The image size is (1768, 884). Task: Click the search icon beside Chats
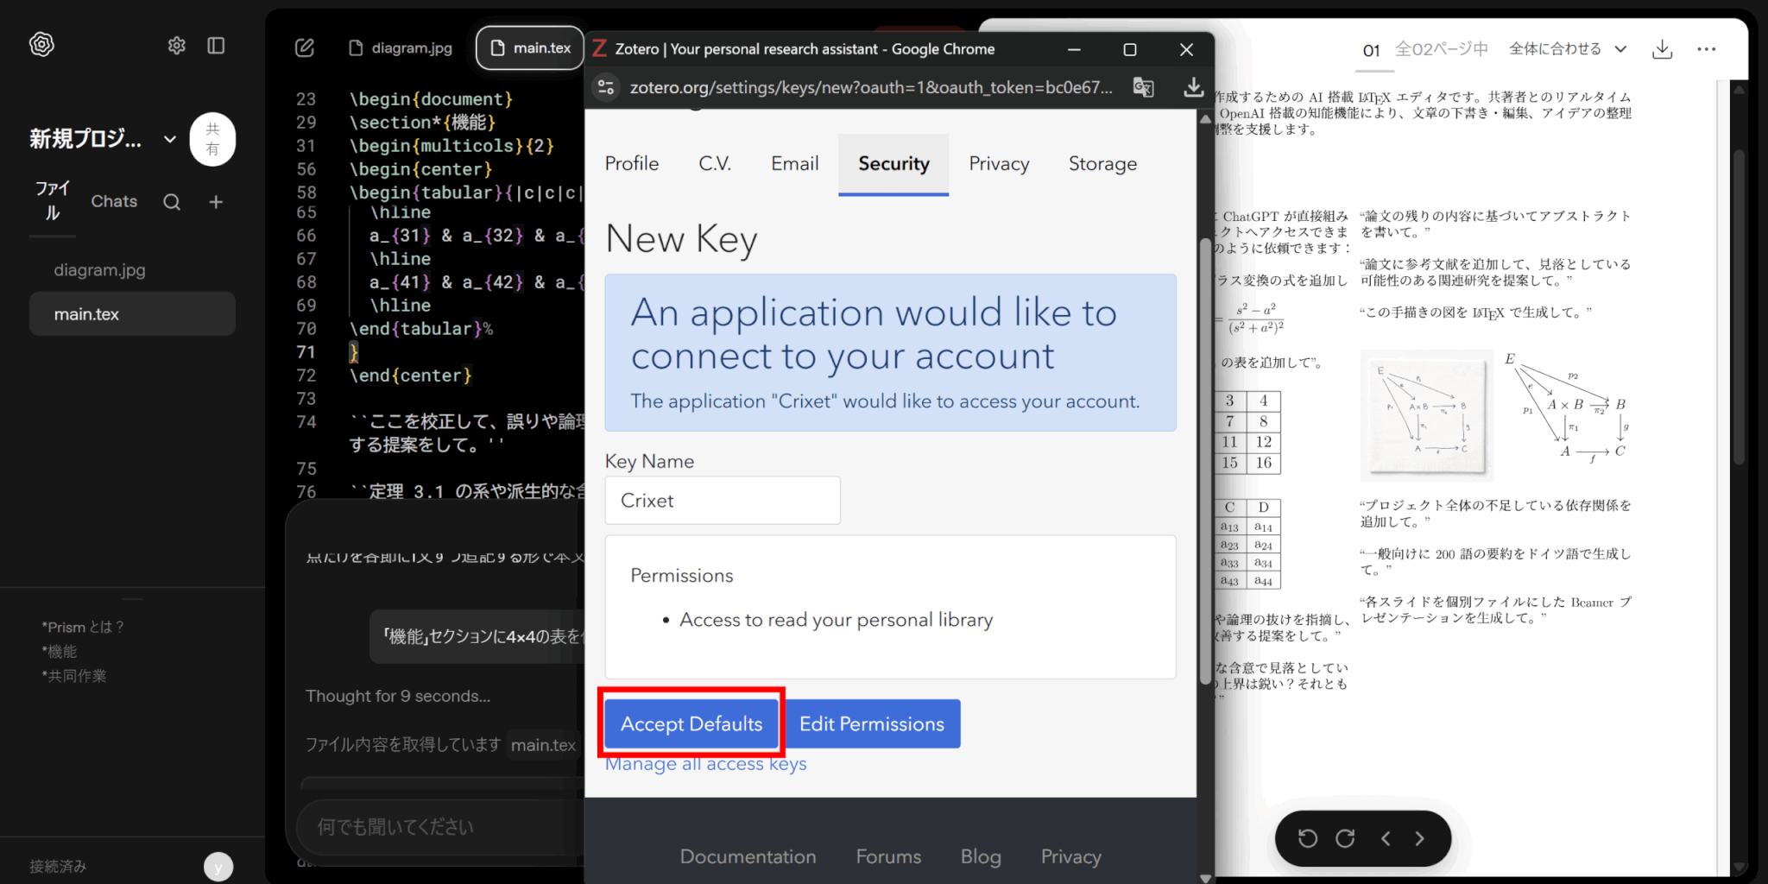click(172, 202)
